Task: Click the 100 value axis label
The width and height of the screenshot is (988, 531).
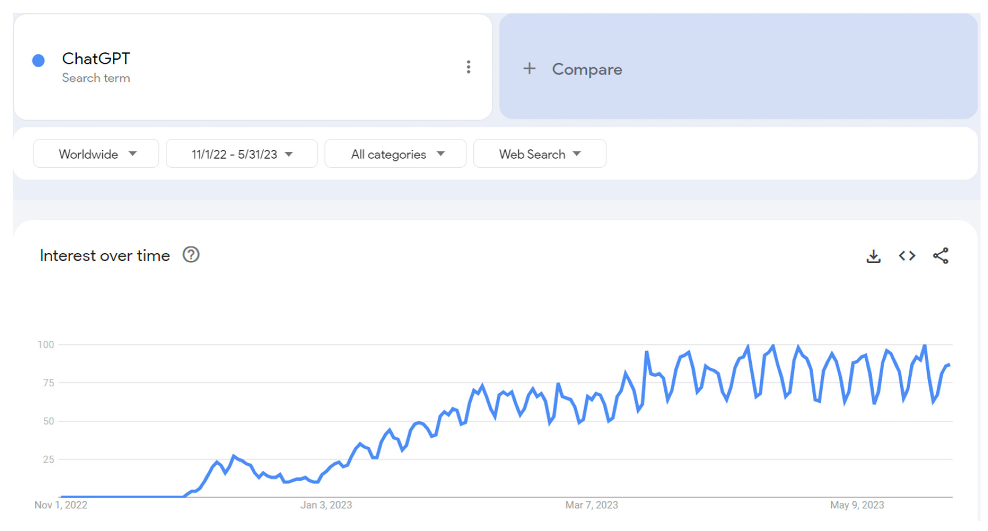Action: coord(46,345)
